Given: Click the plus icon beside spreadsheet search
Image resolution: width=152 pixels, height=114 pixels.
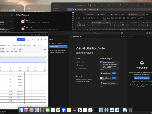Looking at the screenshot, I should [41, 40].
